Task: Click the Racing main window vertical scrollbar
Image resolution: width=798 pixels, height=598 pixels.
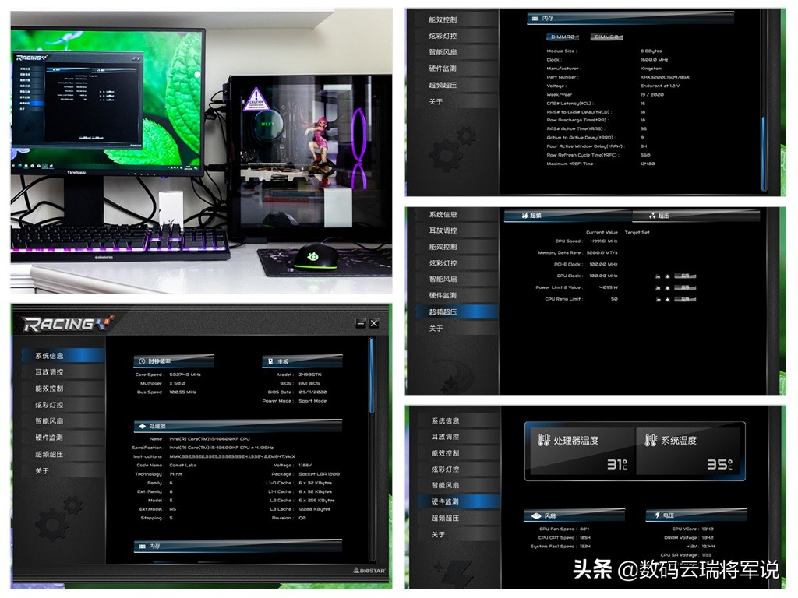Action: 372,449
